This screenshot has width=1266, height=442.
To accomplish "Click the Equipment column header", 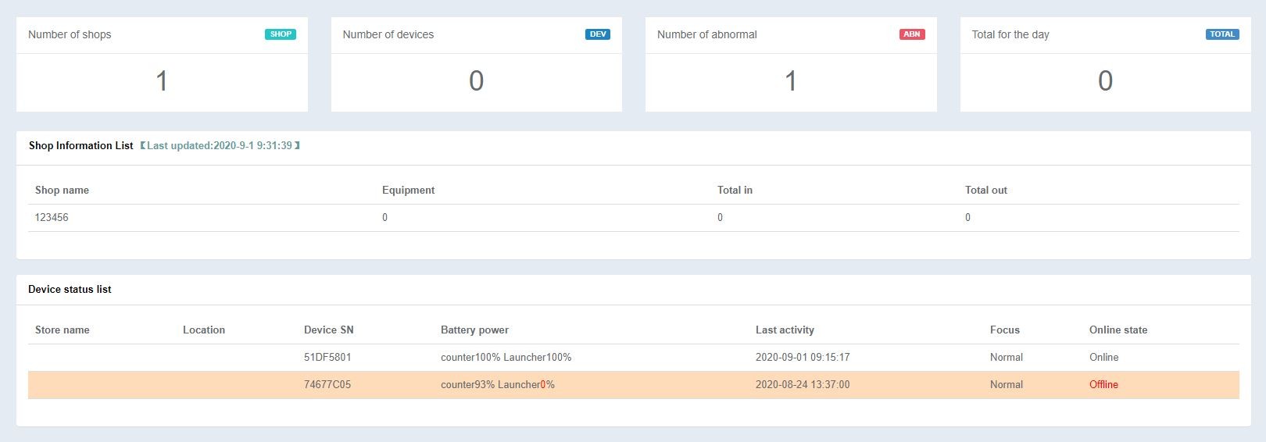I will (x=408, y=191).
